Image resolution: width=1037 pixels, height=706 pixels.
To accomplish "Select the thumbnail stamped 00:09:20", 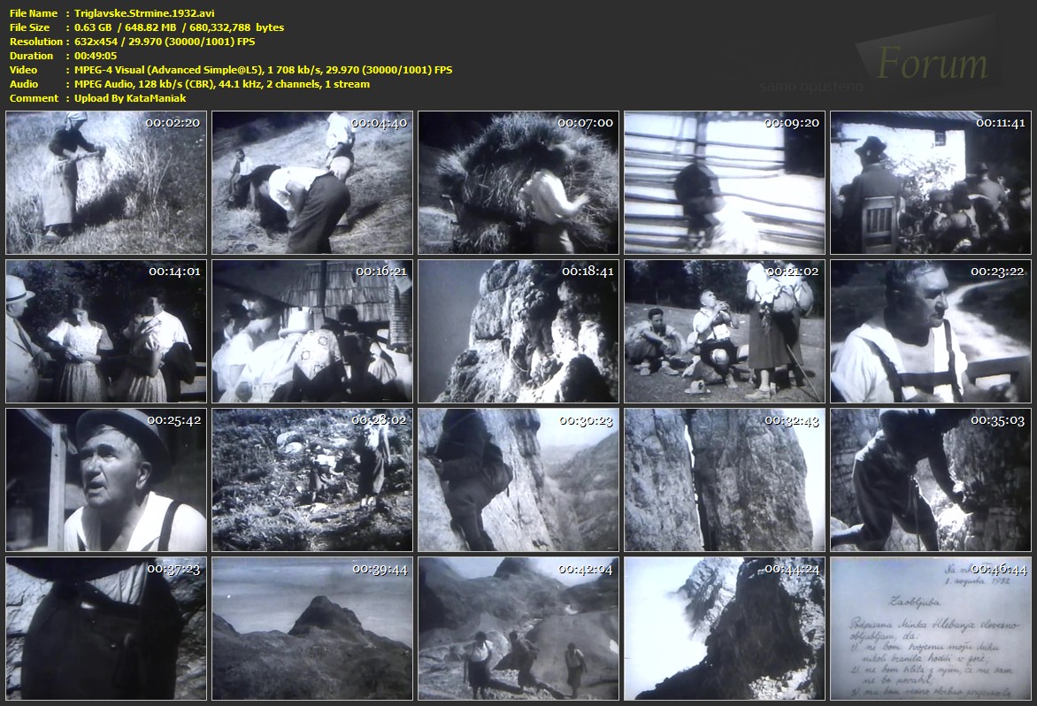I will click(x=725, y=182).
